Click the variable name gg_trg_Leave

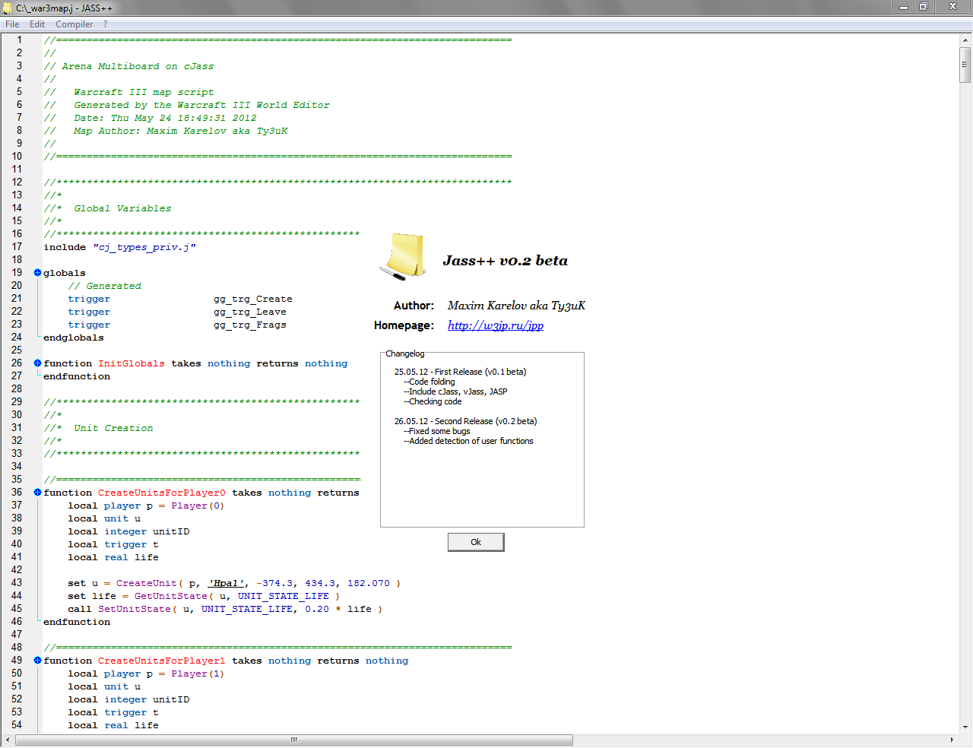click(x=250, y=312)
